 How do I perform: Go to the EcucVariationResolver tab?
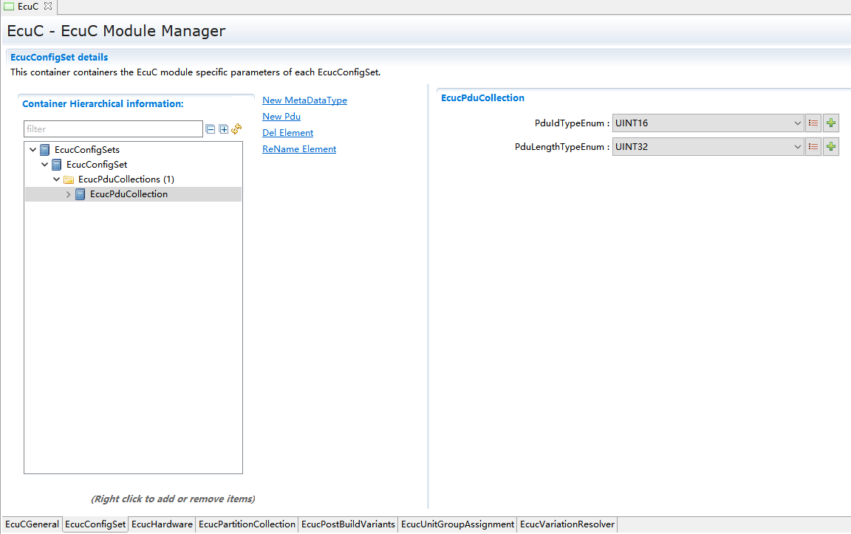point(567,524)
